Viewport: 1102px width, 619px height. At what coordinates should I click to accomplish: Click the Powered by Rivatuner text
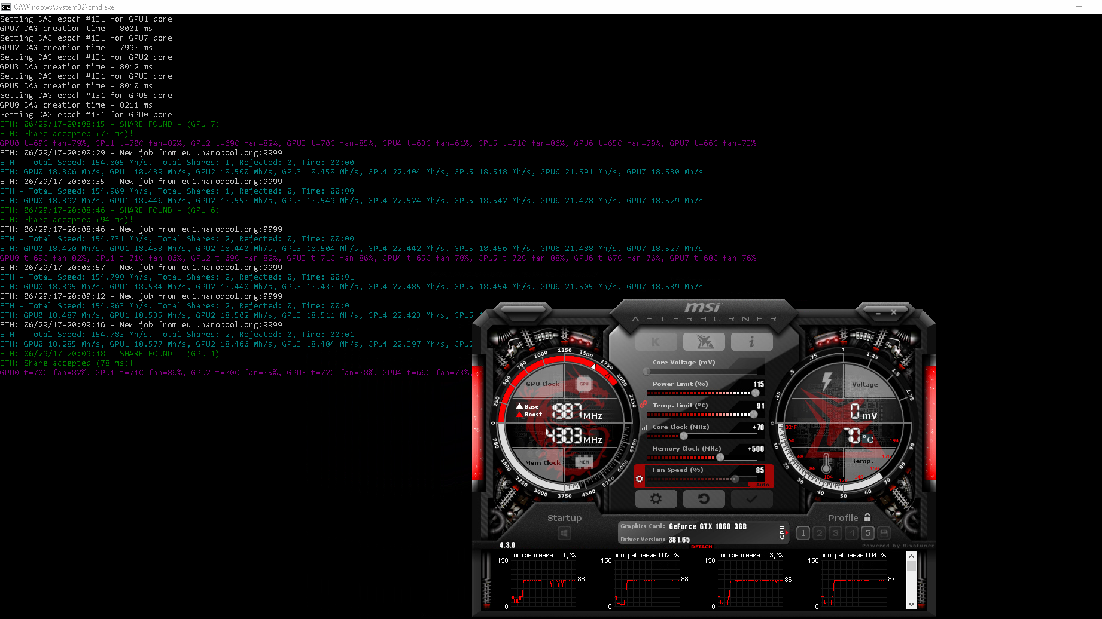(897, 546)
